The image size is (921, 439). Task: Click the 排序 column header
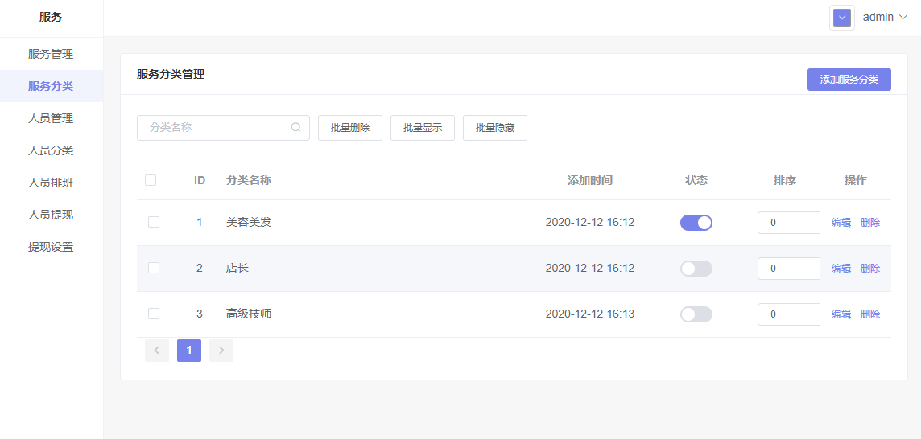click(x=784, y=180)
